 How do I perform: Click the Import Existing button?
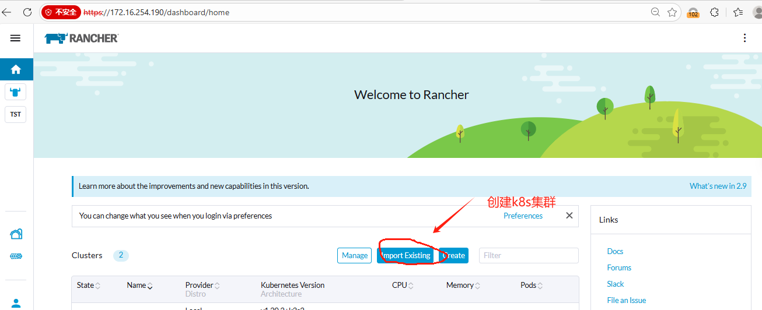pyautogui.click(x=406, y=255)
